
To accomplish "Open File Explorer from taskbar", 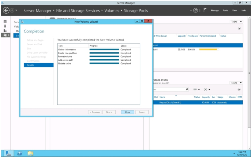I will click(x=30, y=153).
